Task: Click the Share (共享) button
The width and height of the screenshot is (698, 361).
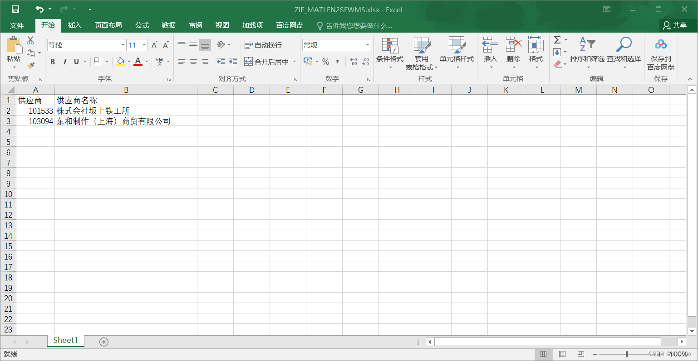Action: (675, 25)
